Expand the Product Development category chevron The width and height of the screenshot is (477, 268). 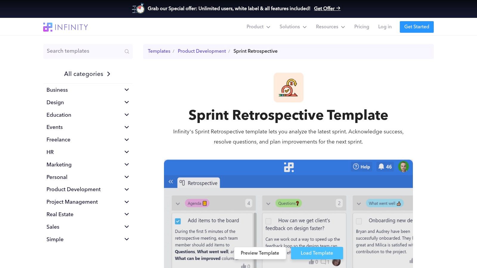pyautogui.click(x=127, y=189)
